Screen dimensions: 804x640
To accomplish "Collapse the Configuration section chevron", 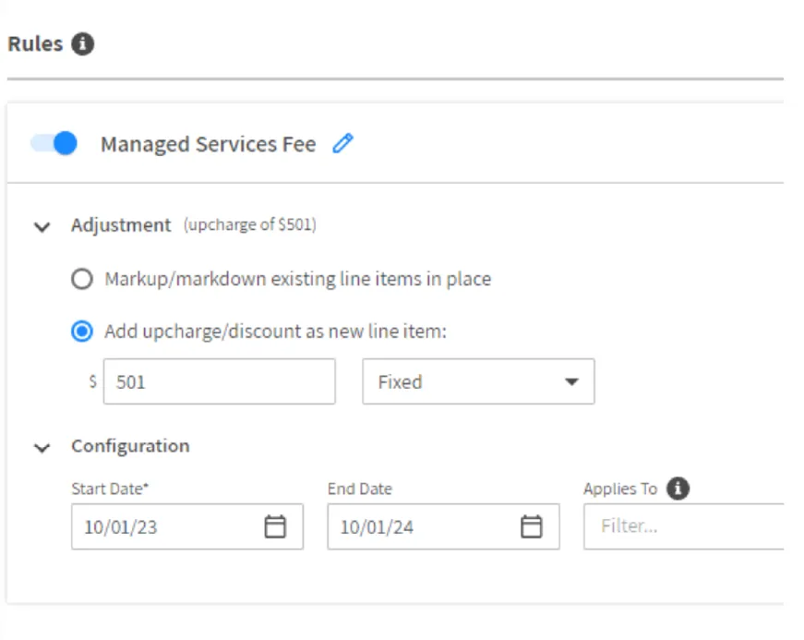I will point(42,448).
